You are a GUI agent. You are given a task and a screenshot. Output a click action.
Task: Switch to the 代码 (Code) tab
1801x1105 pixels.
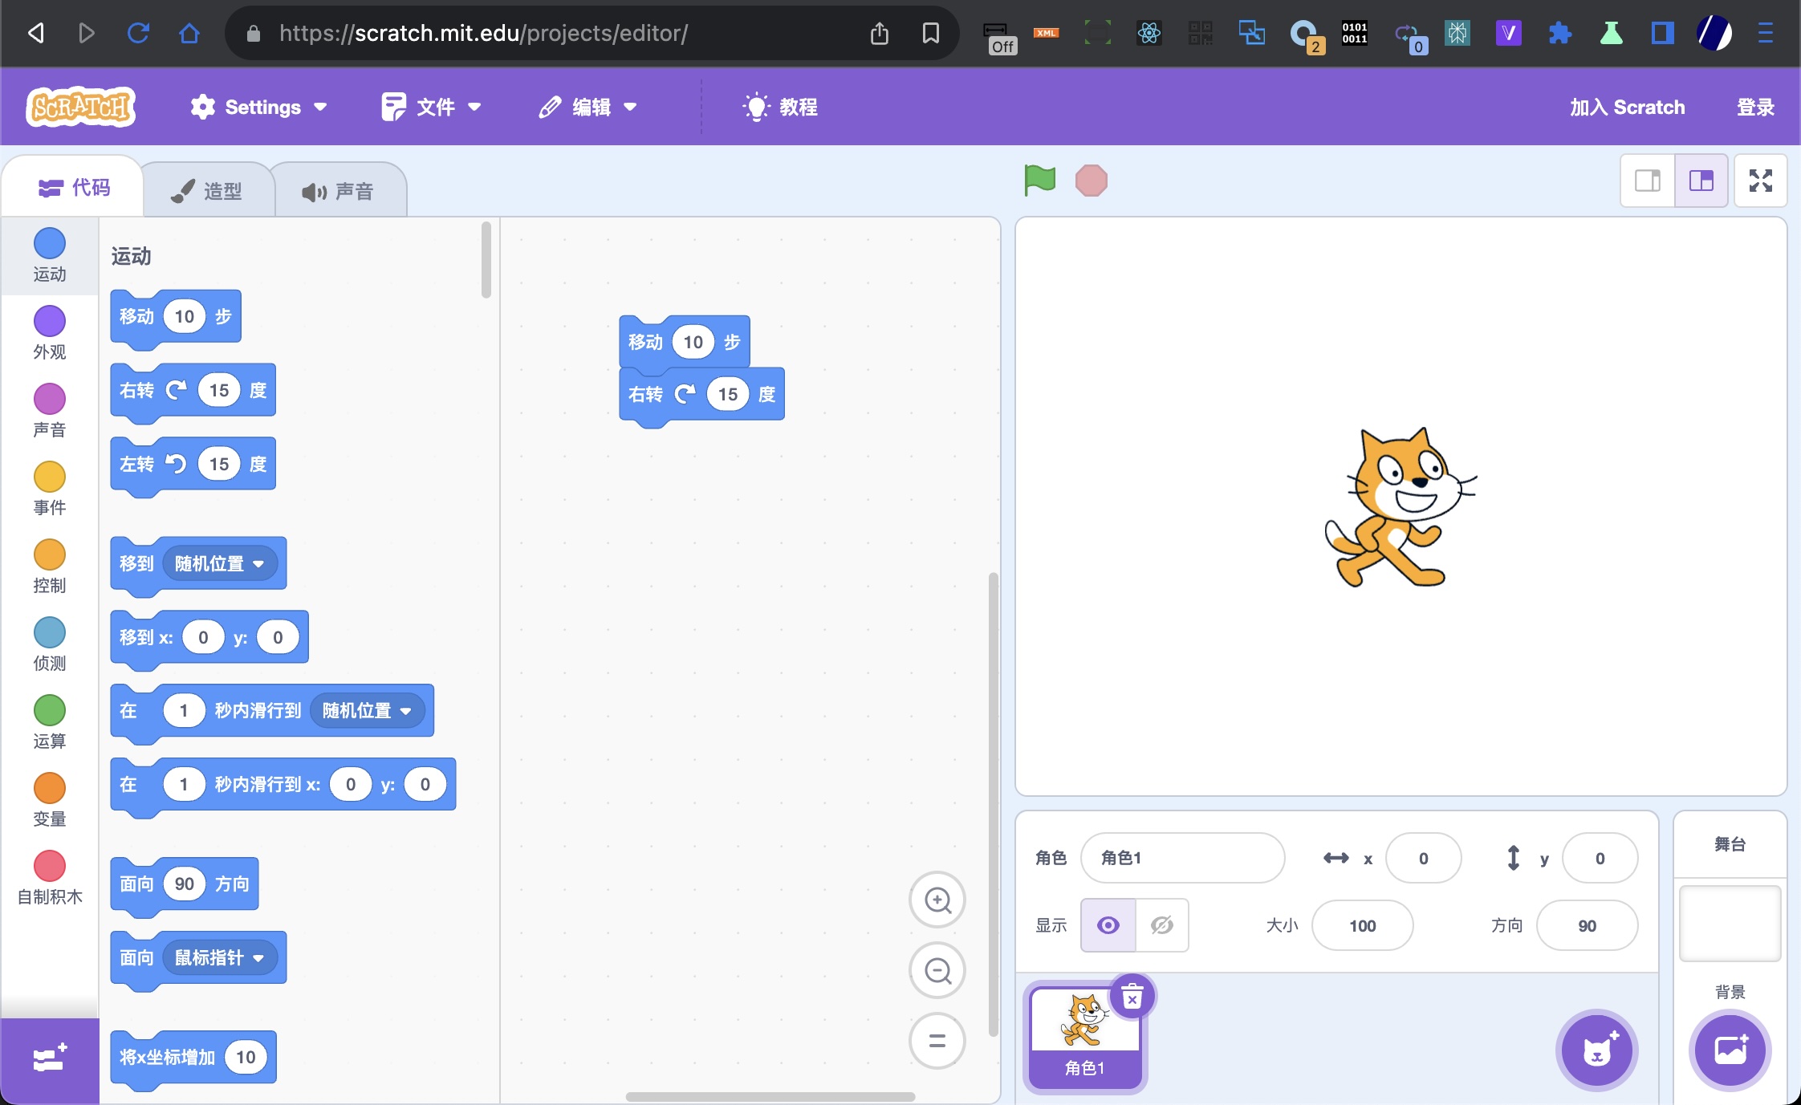pos(74,188)
